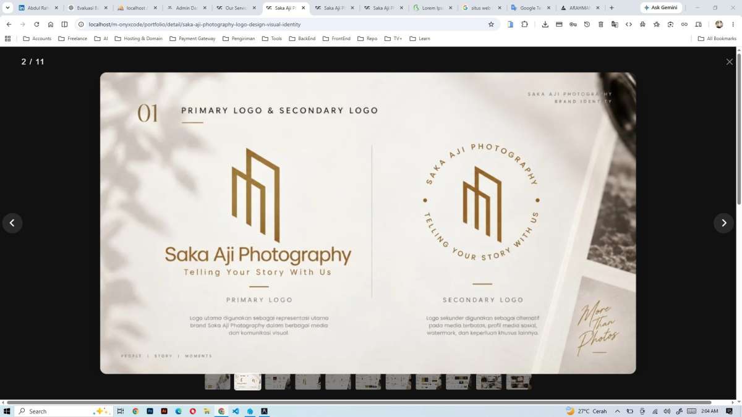Toggle the side panel icon
Viewport: 742px width, 417px height.
tap(64, 24)
